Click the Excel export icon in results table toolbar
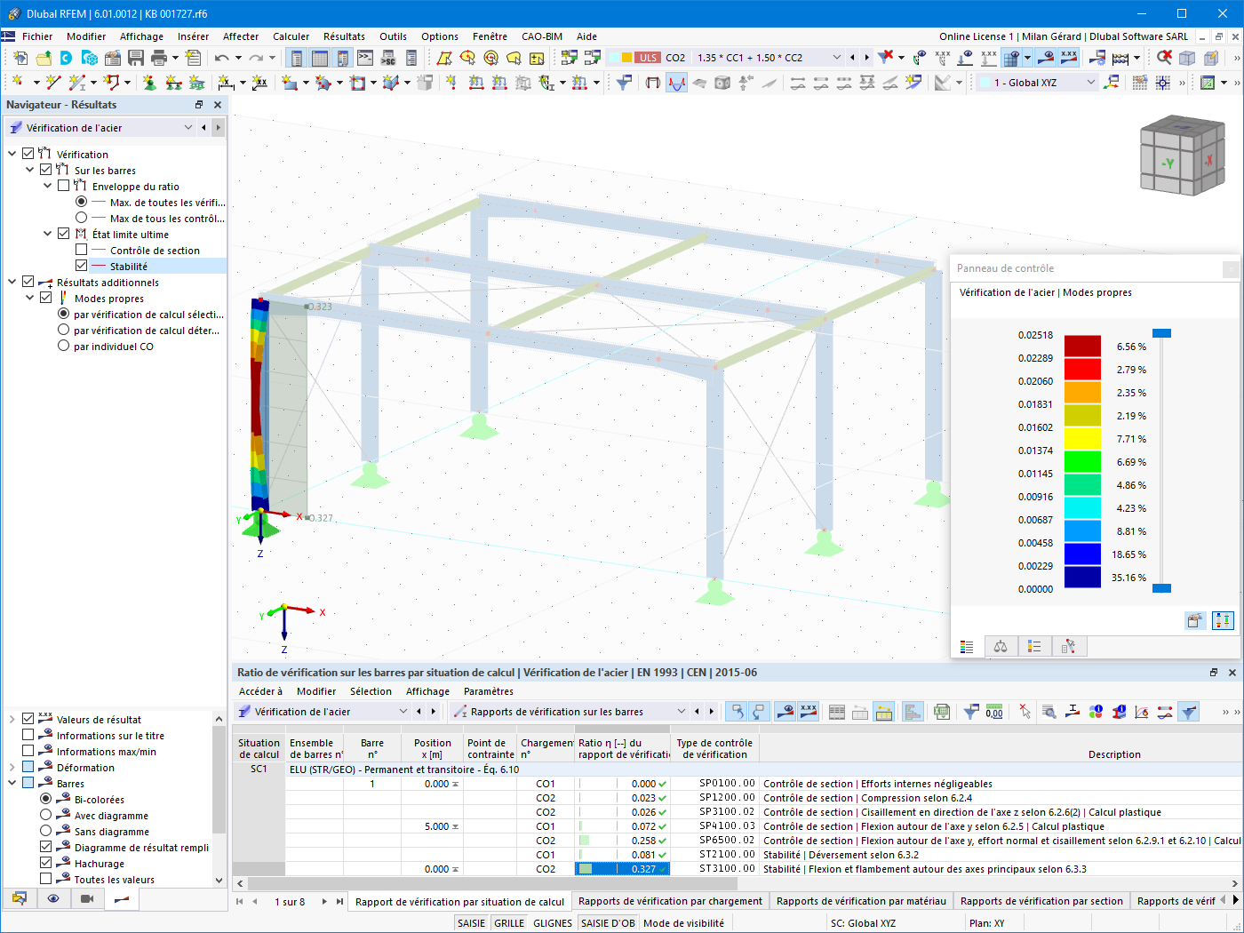The width and height of the screenshot is (1244, 933). pos(942,712)
